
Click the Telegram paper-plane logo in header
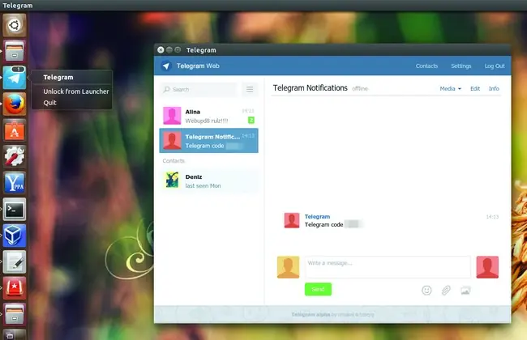(166, 66)
